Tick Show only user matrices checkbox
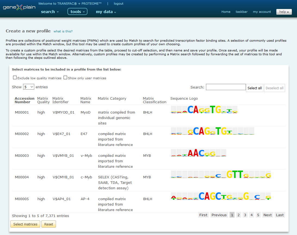Viewport: 297px width, 235px height. click(x=65, y=78)
